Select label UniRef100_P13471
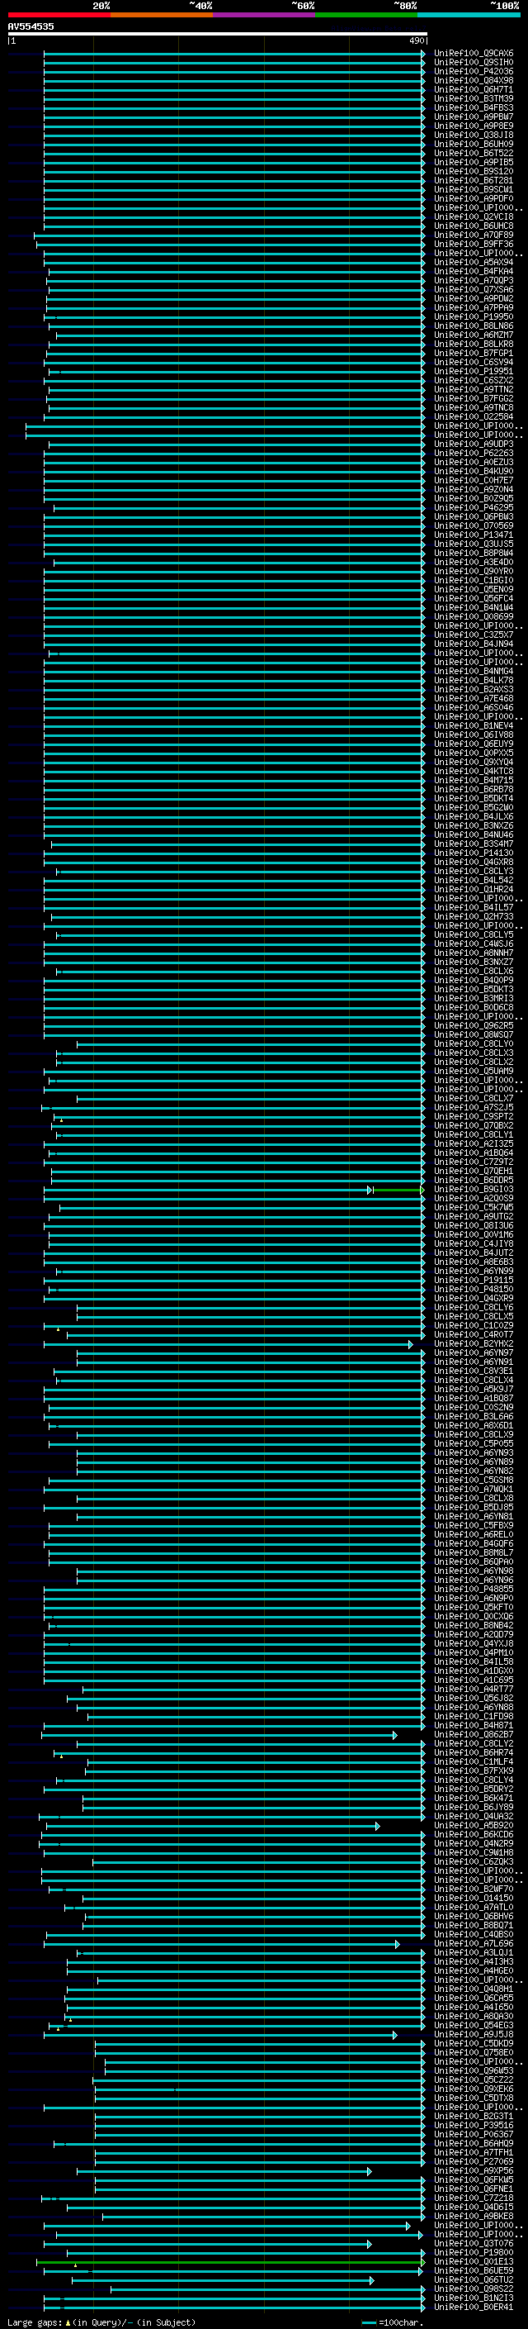The image size is (528, 2329). 474,535
